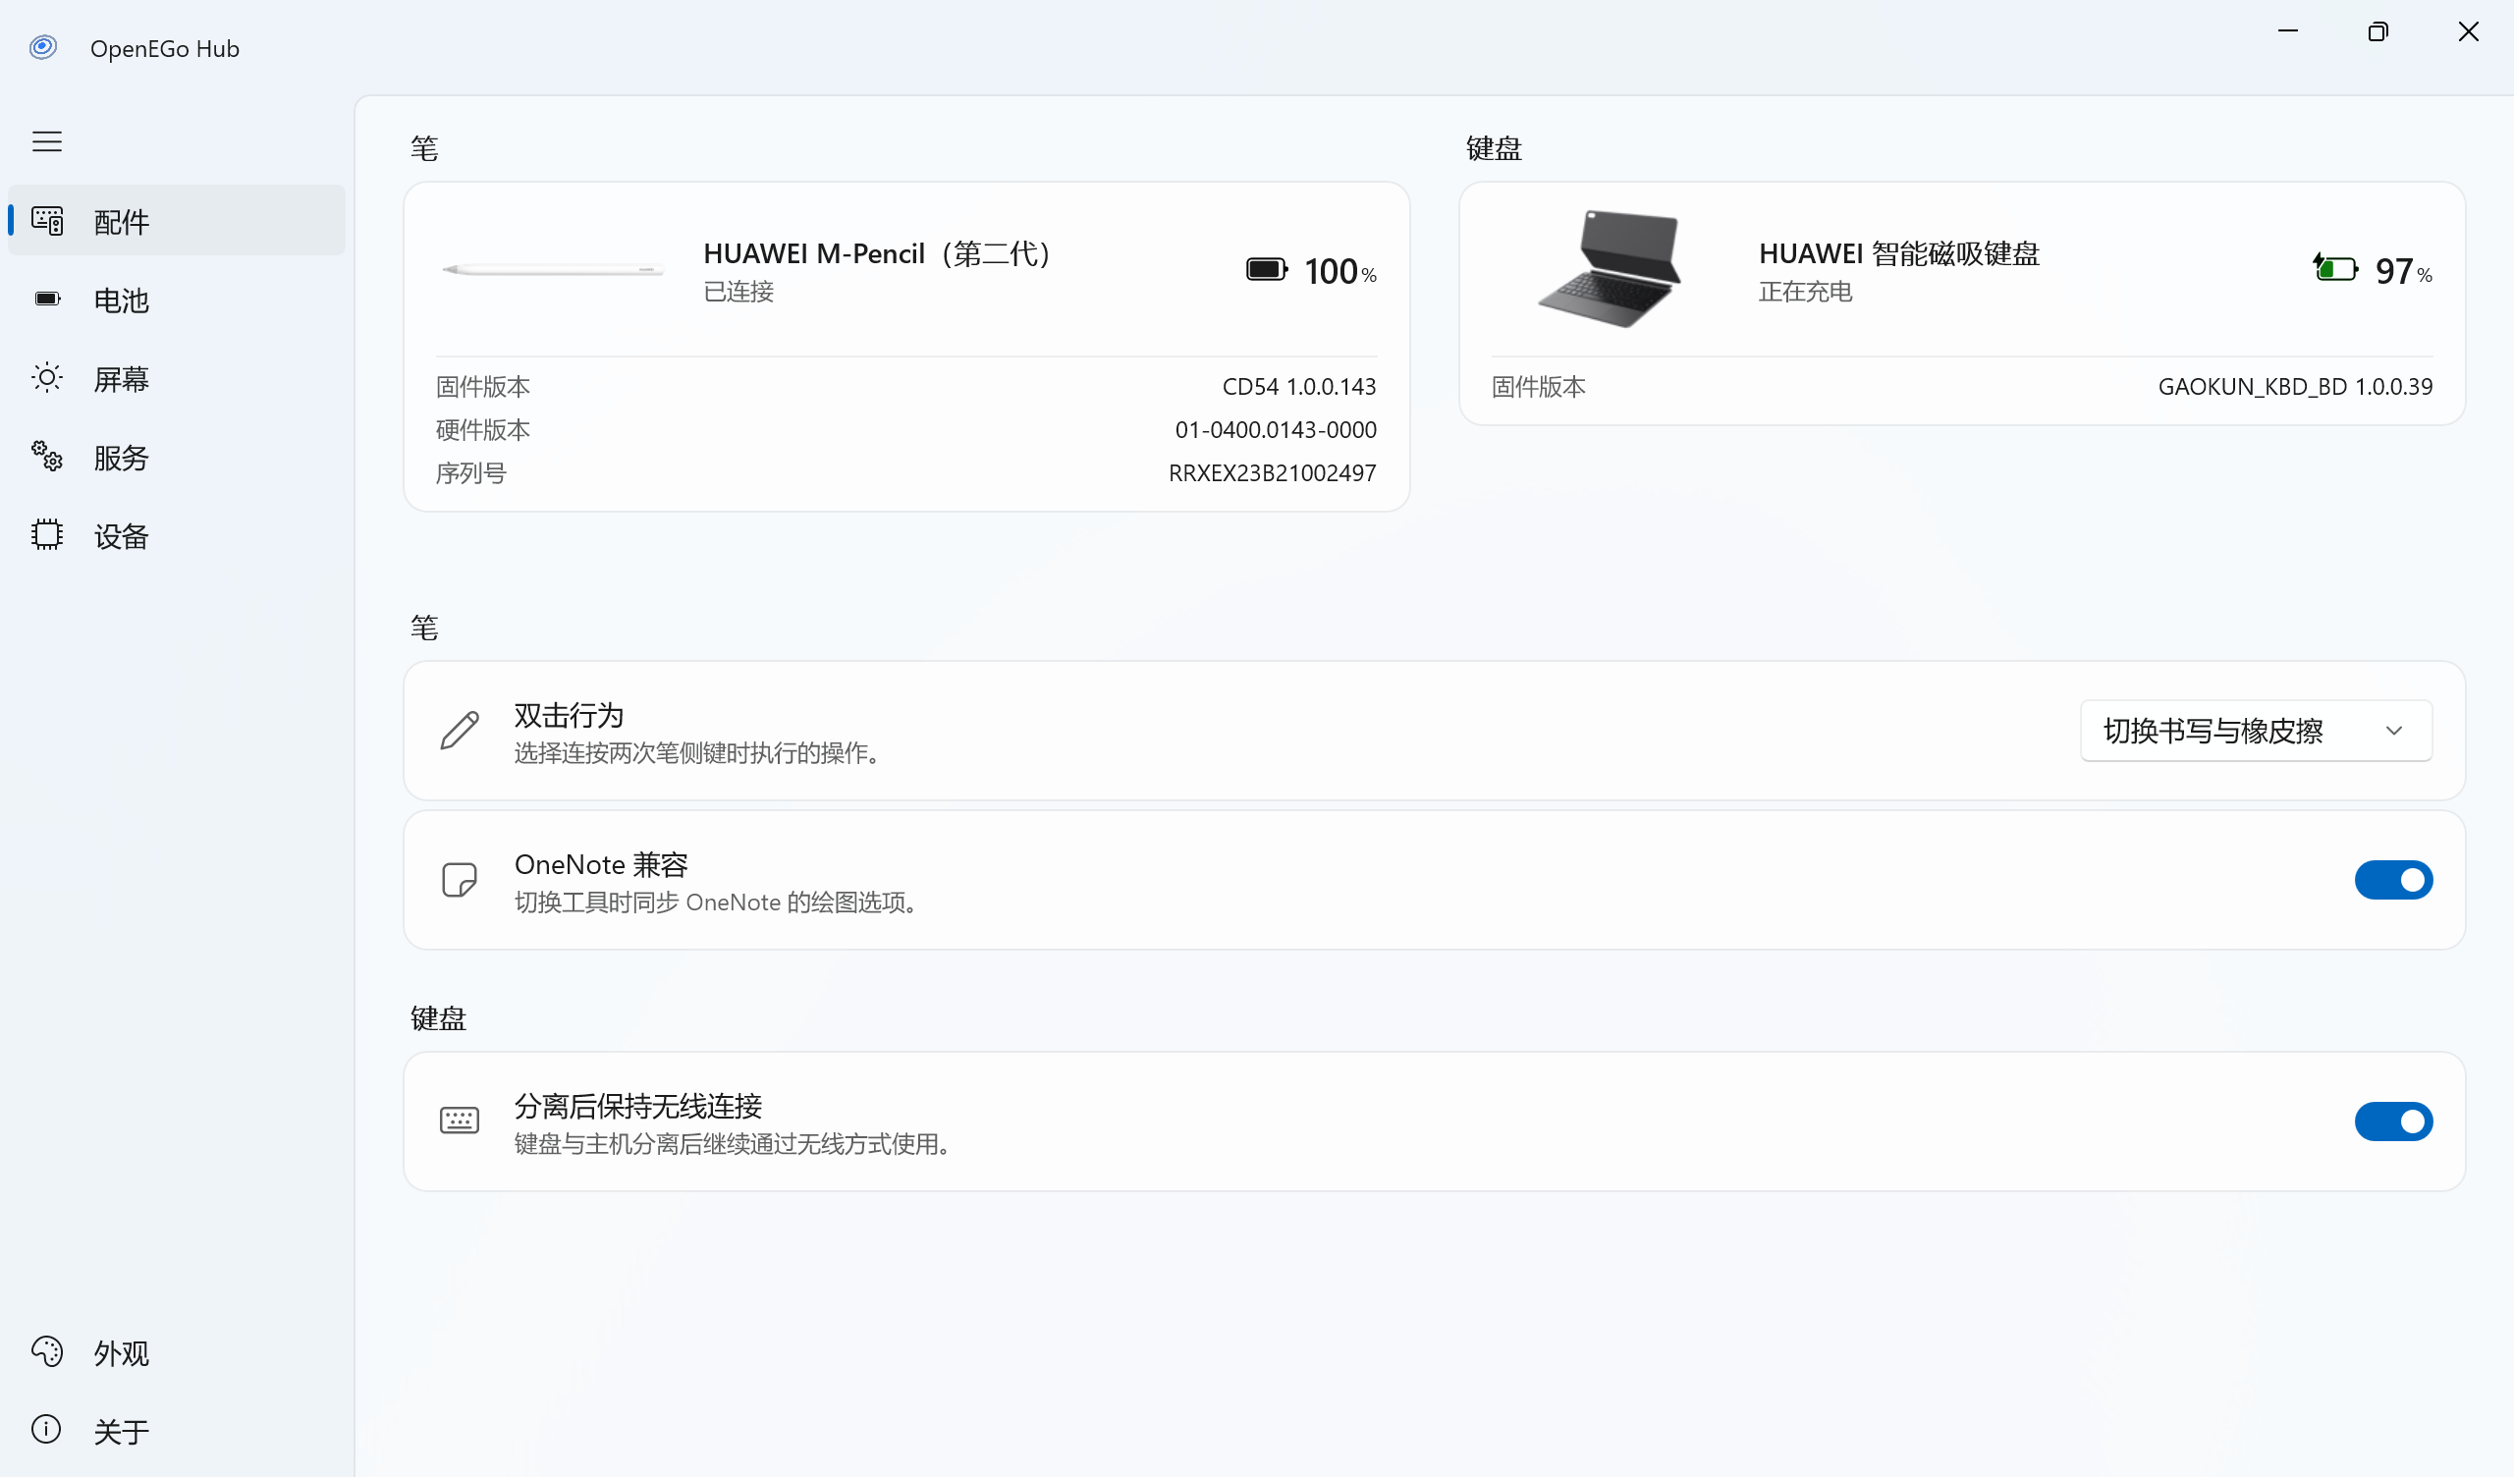Screen dimensions: 2514x1477
Task: Restore down the OpenEGo Hub window
Action: tap(2378, 32)
